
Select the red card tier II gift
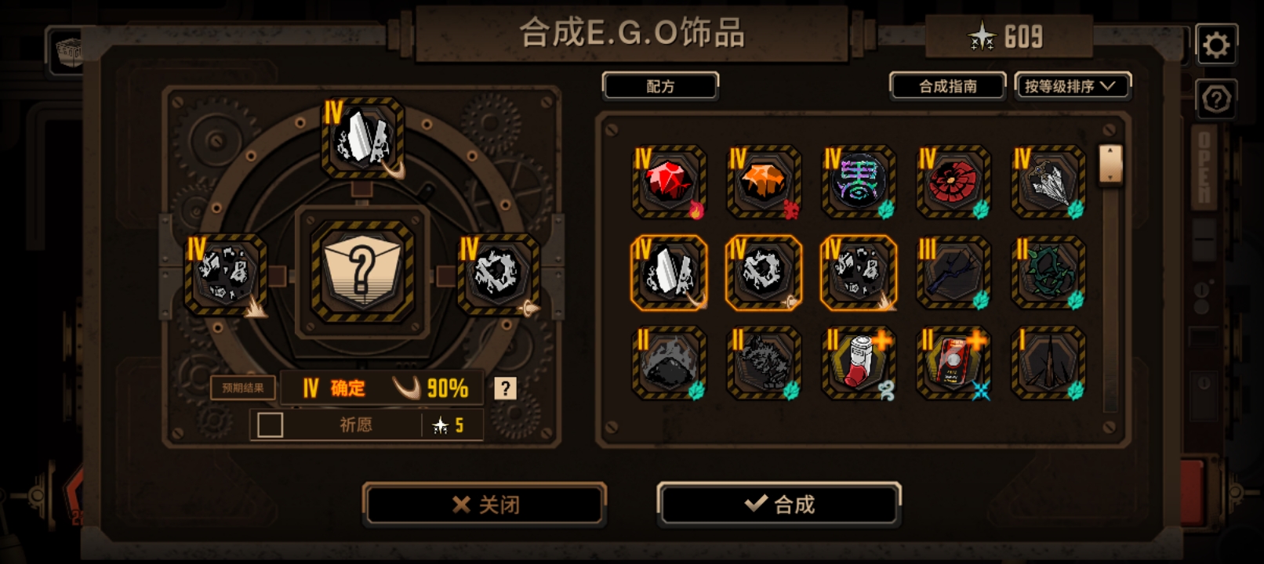pos(953,363)
